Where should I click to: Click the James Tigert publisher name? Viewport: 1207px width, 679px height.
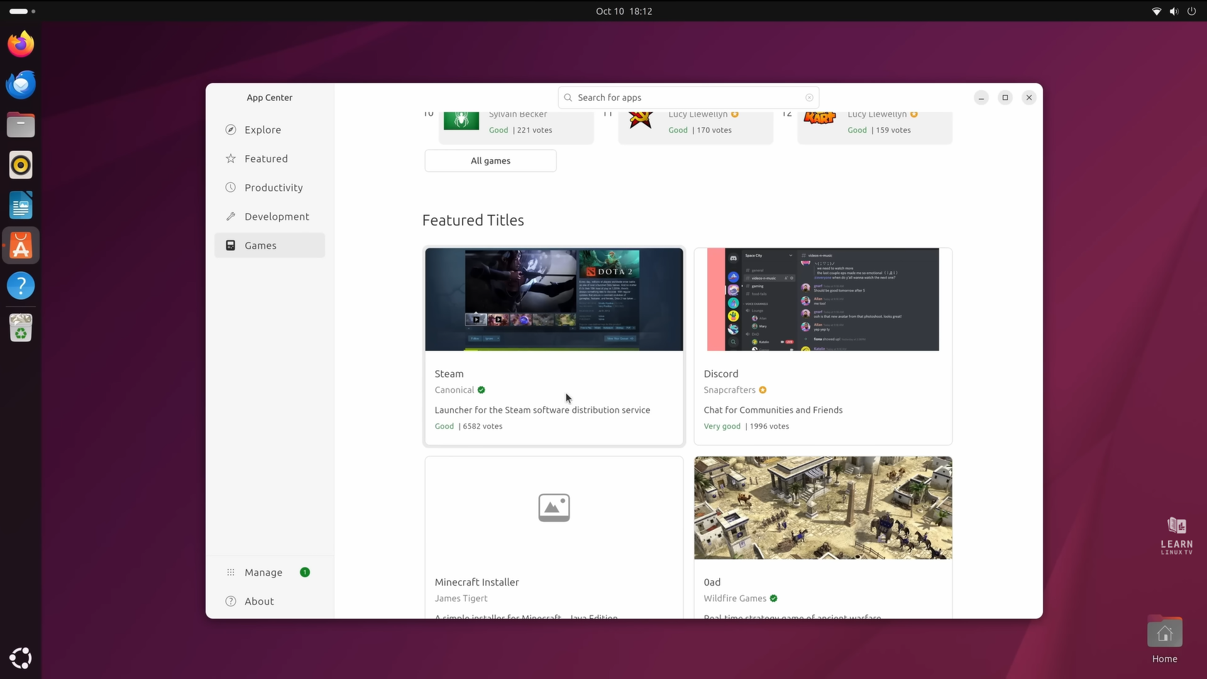coord(461,599)
